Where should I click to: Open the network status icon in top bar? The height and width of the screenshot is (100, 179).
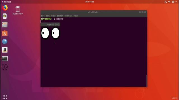tap(166, 2)
